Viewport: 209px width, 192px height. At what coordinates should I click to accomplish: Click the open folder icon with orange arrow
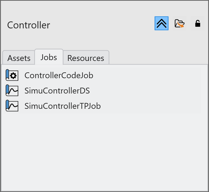coord(180,24)
